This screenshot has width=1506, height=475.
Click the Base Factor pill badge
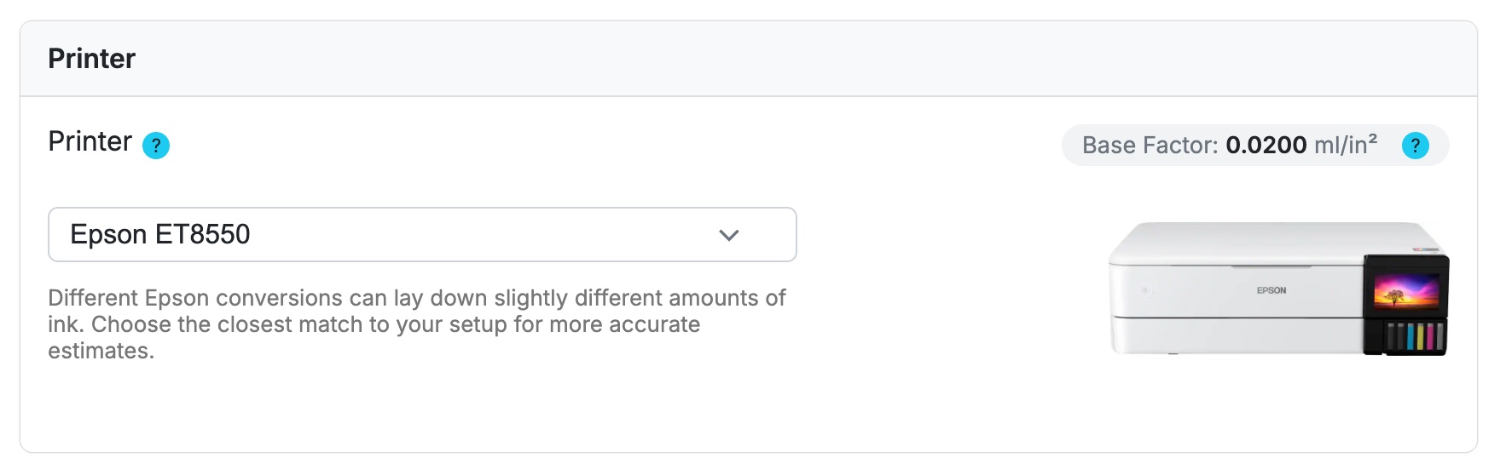[1254, 146]
